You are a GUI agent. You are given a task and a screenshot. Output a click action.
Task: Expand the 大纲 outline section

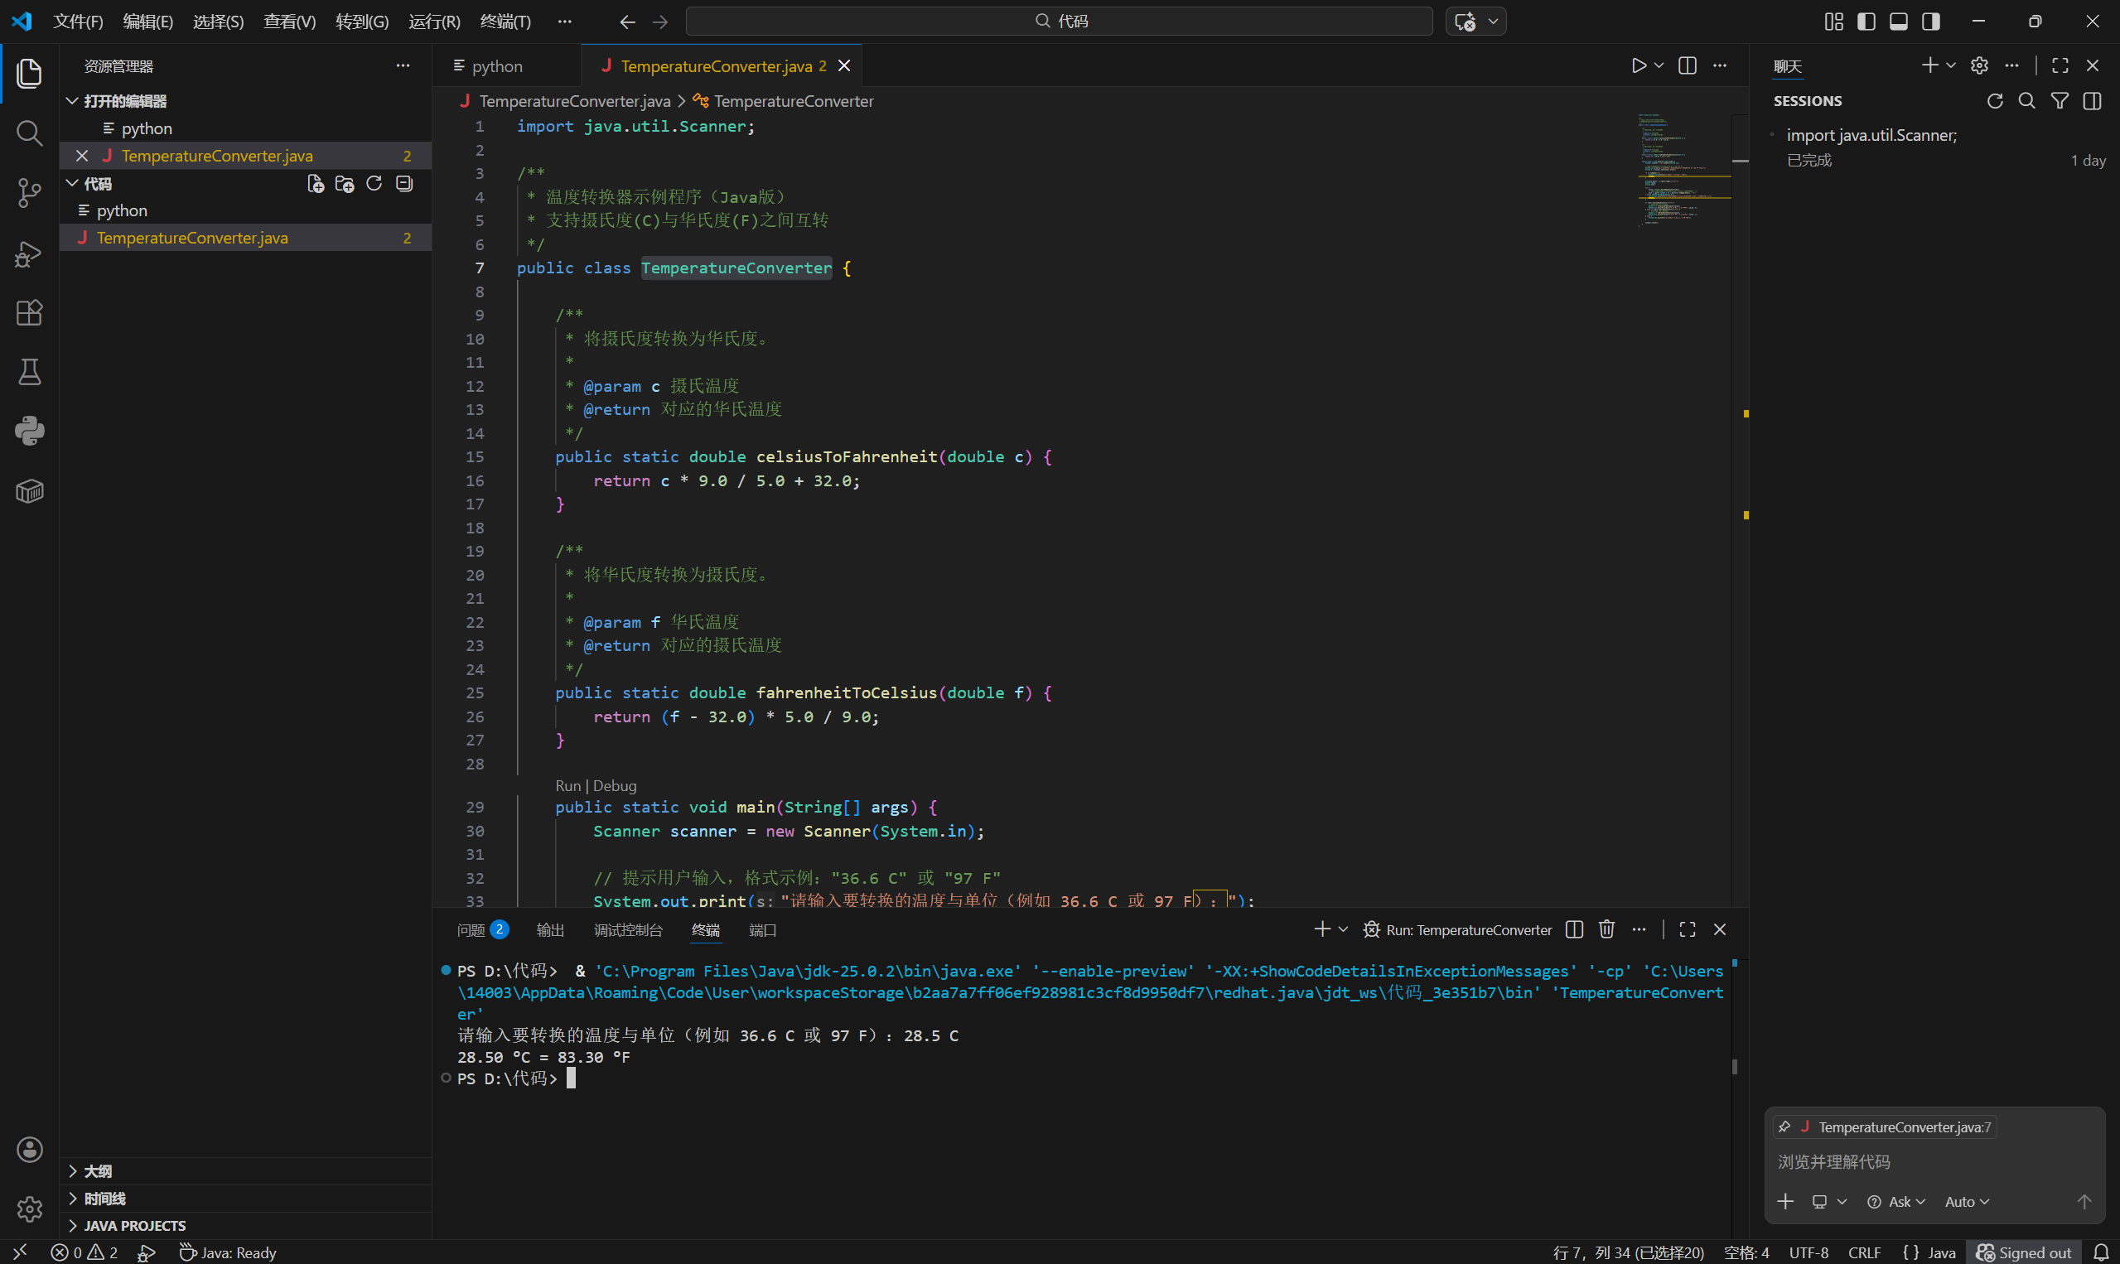(x=98, y=1171)
